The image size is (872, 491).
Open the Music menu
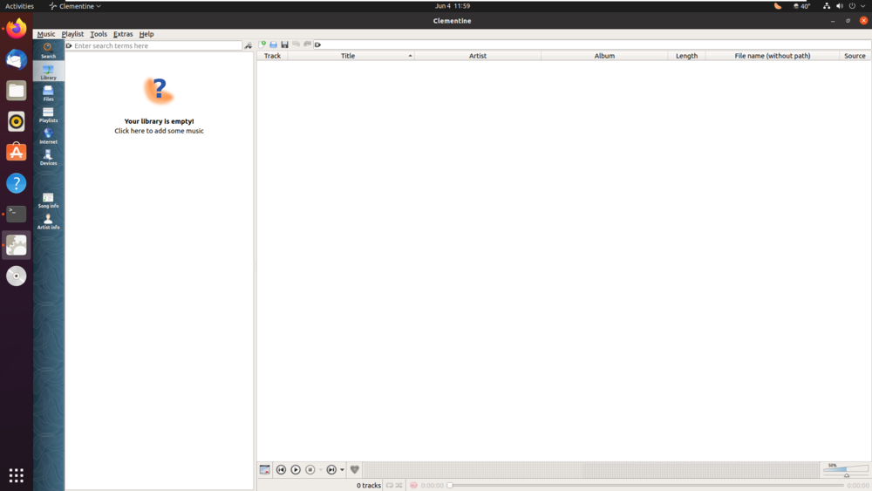coord(46,34)
